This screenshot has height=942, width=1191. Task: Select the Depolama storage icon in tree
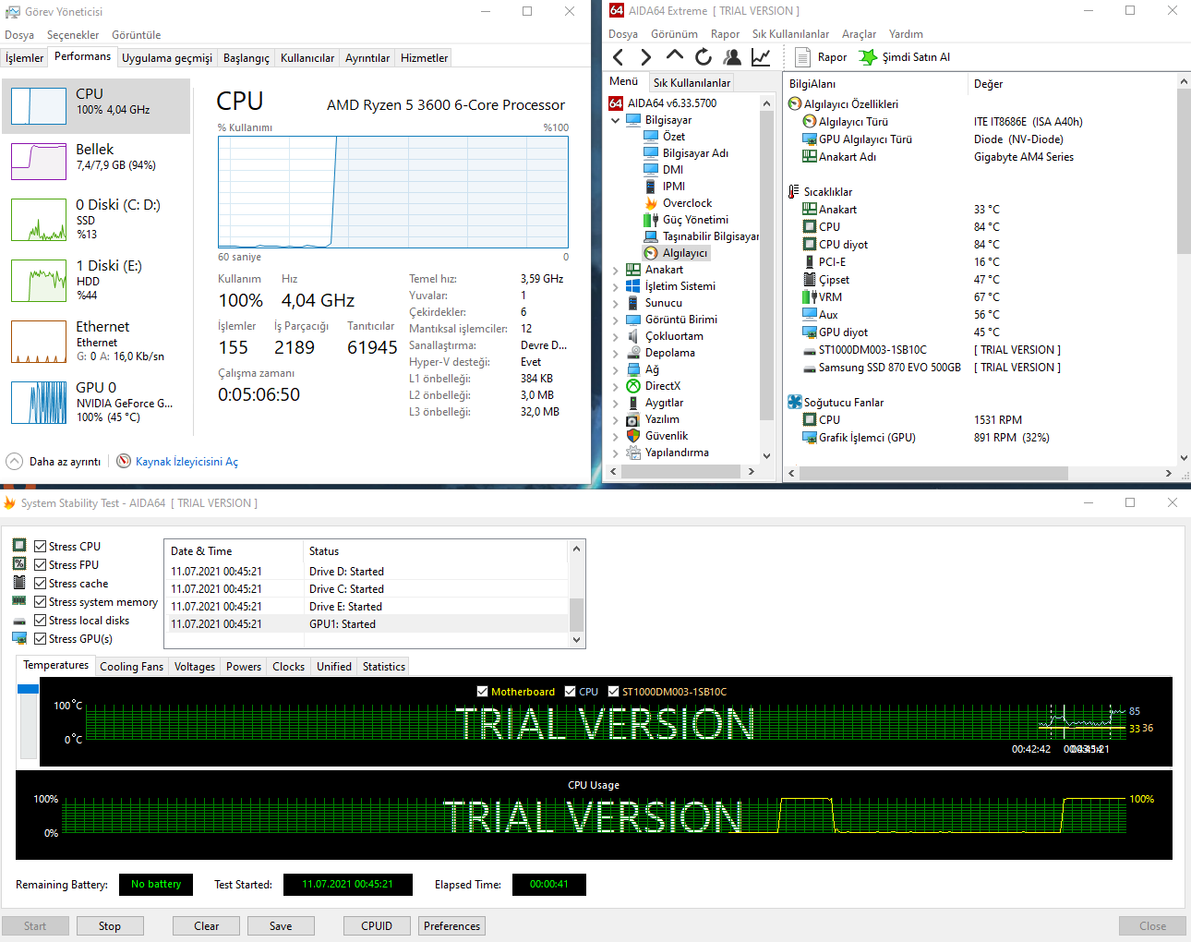(x=633, y=353)
